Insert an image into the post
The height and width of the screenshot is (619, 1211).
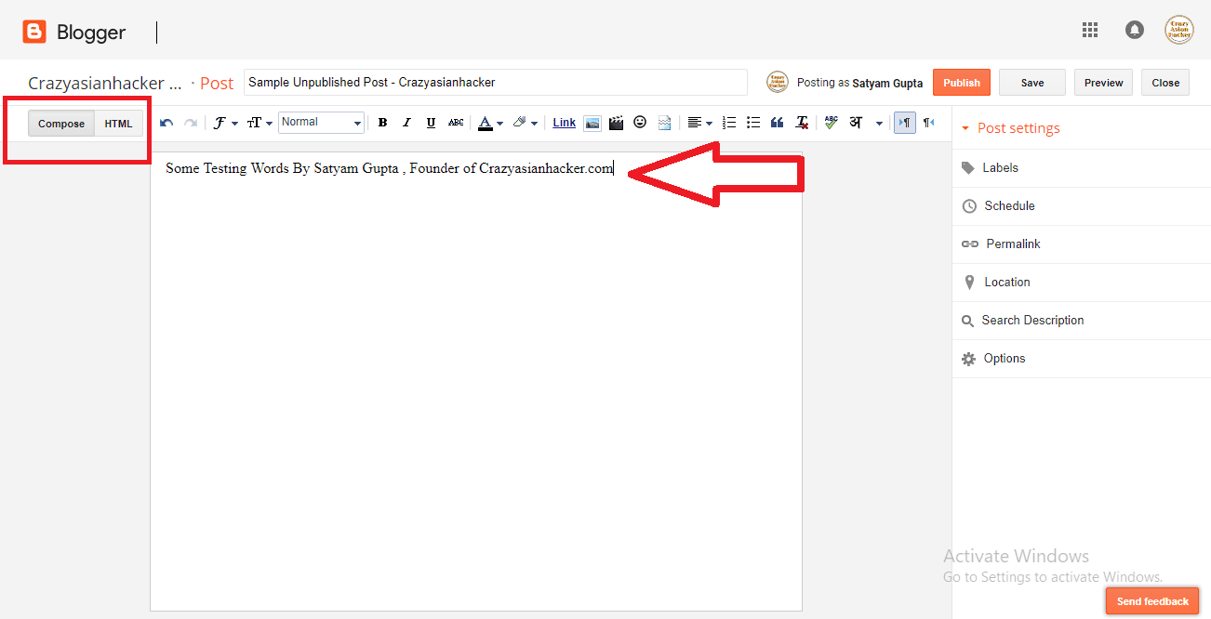coord(592,122)
